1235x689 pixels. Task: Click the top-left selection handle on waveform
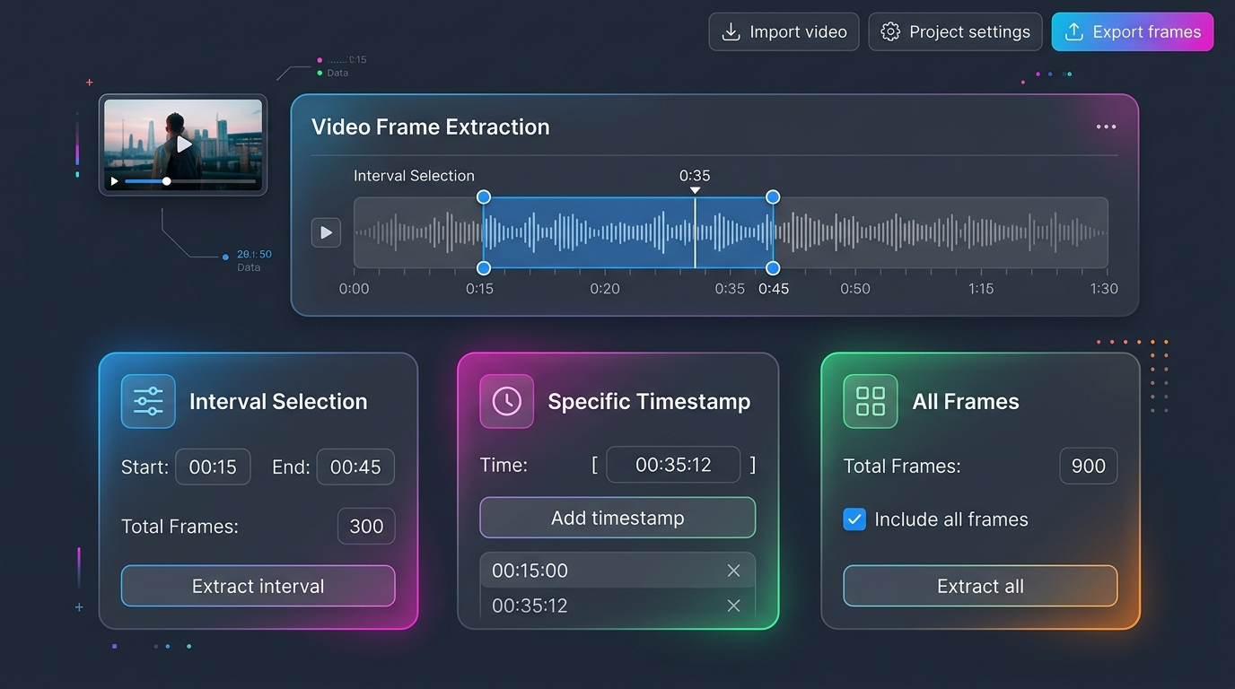[x=484, y=196]
